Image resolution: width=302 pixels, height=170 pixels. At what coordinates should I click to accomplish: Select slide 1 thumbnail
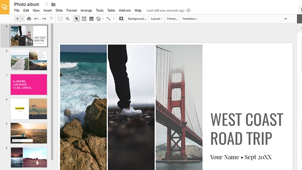(x=29, y=36)
